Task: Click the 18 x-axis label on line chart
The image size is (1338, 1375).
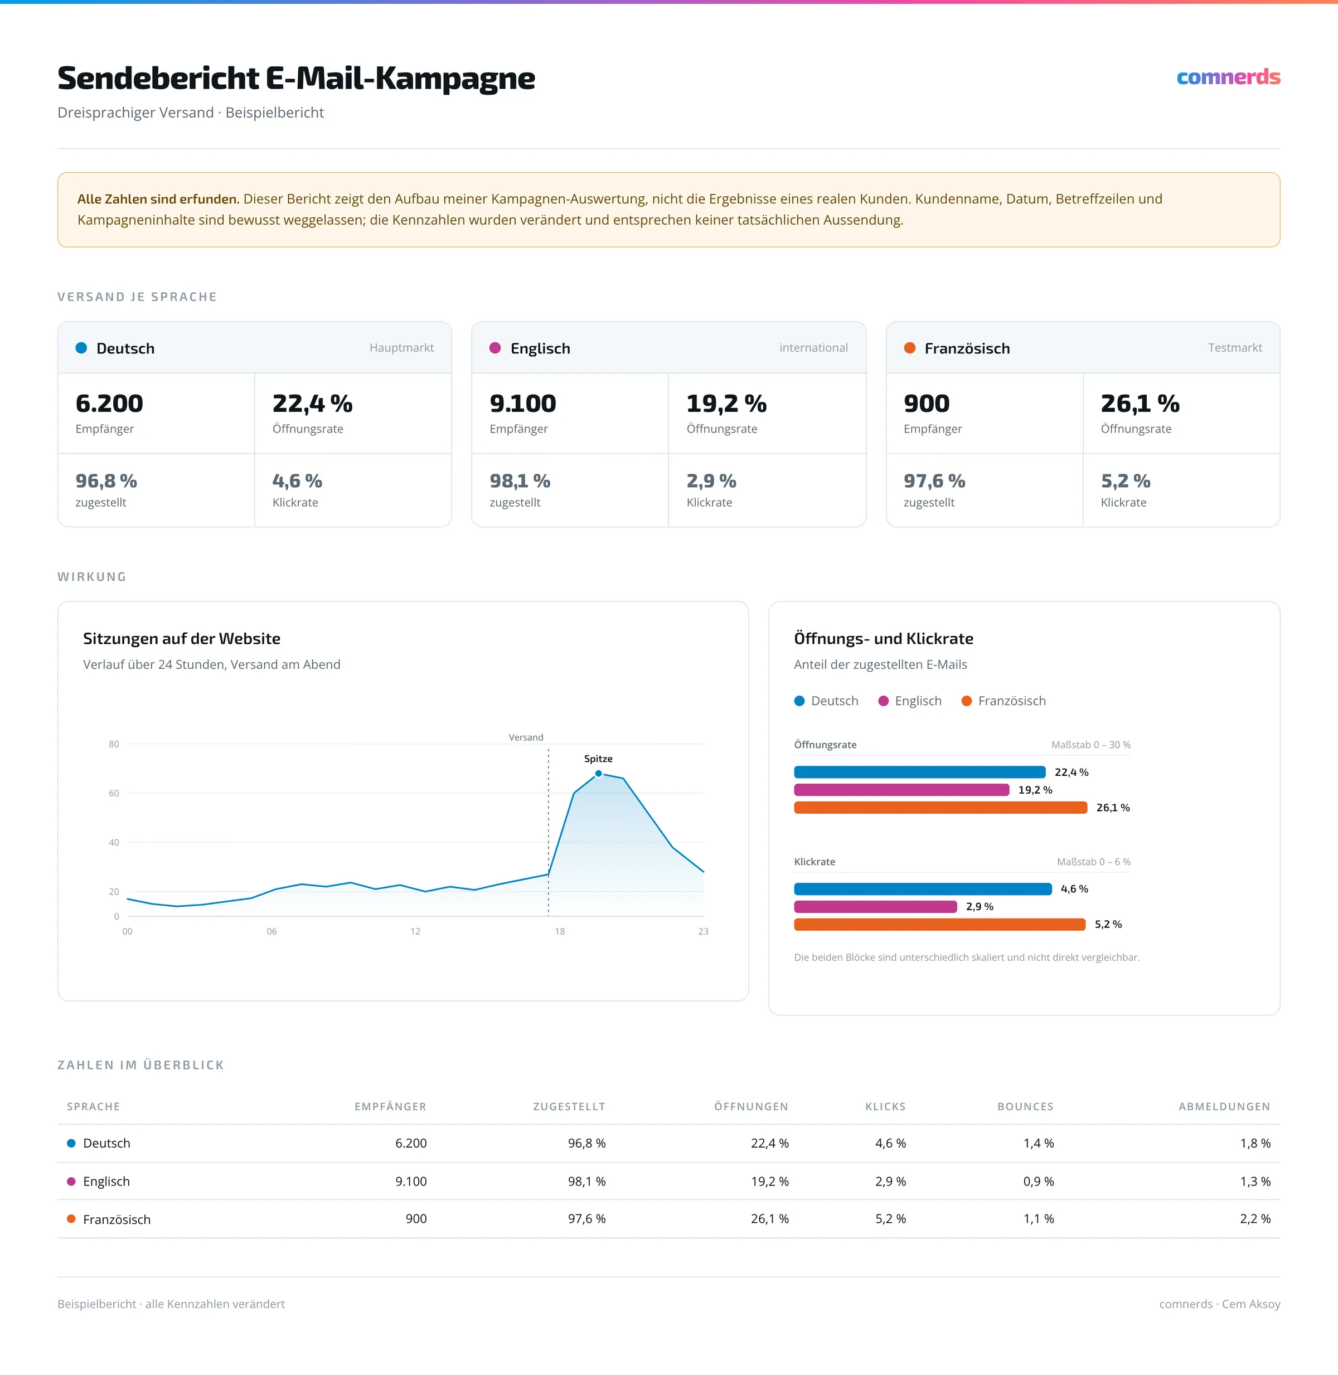Action: 559,931
